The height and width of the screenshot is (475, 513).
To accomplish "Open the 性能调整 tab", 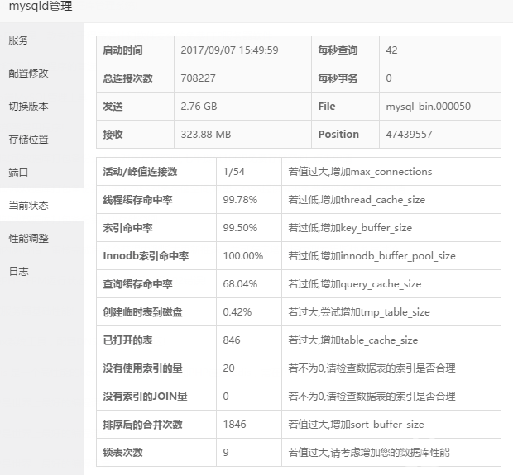I will [29, 238].
